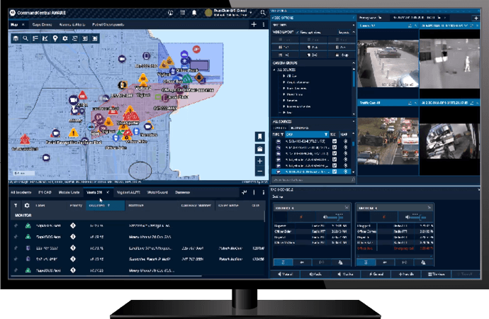Open the Layouts dropdown
This screenshot has width=489, height=319.
point(344,32)
